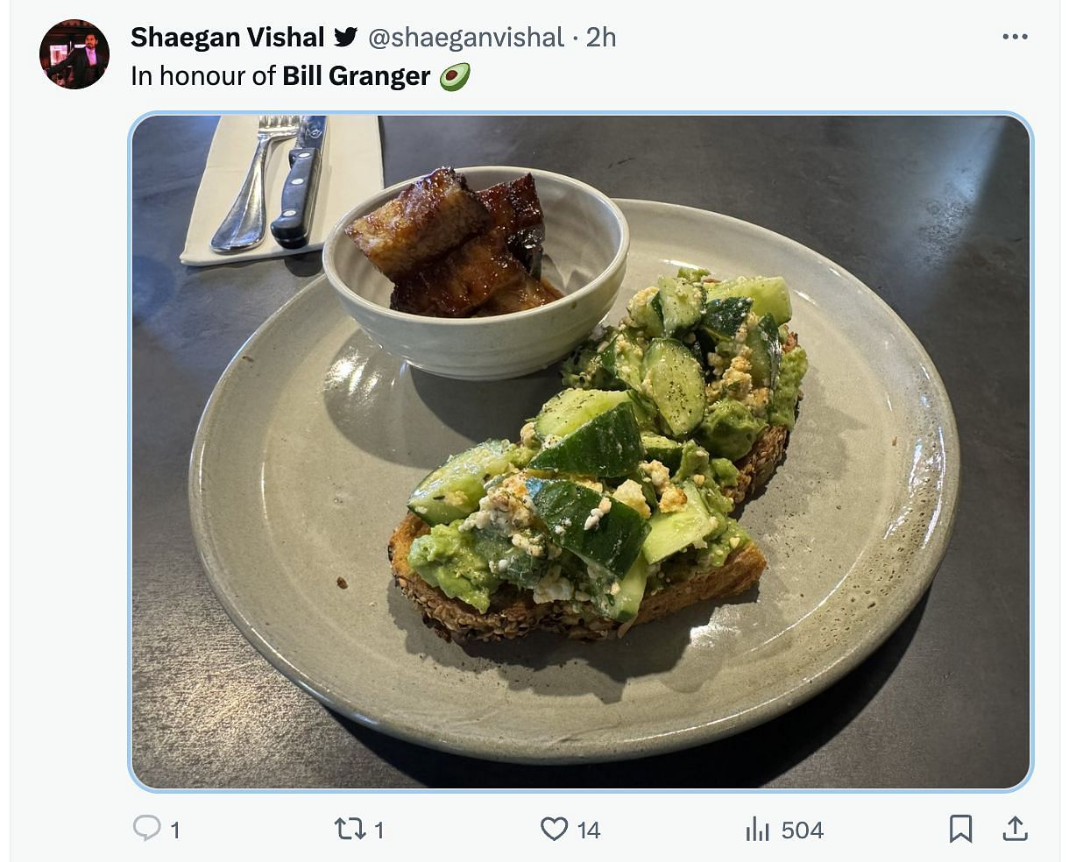
Task: Click the share upload arrow icon
Action: [1015, 828]
